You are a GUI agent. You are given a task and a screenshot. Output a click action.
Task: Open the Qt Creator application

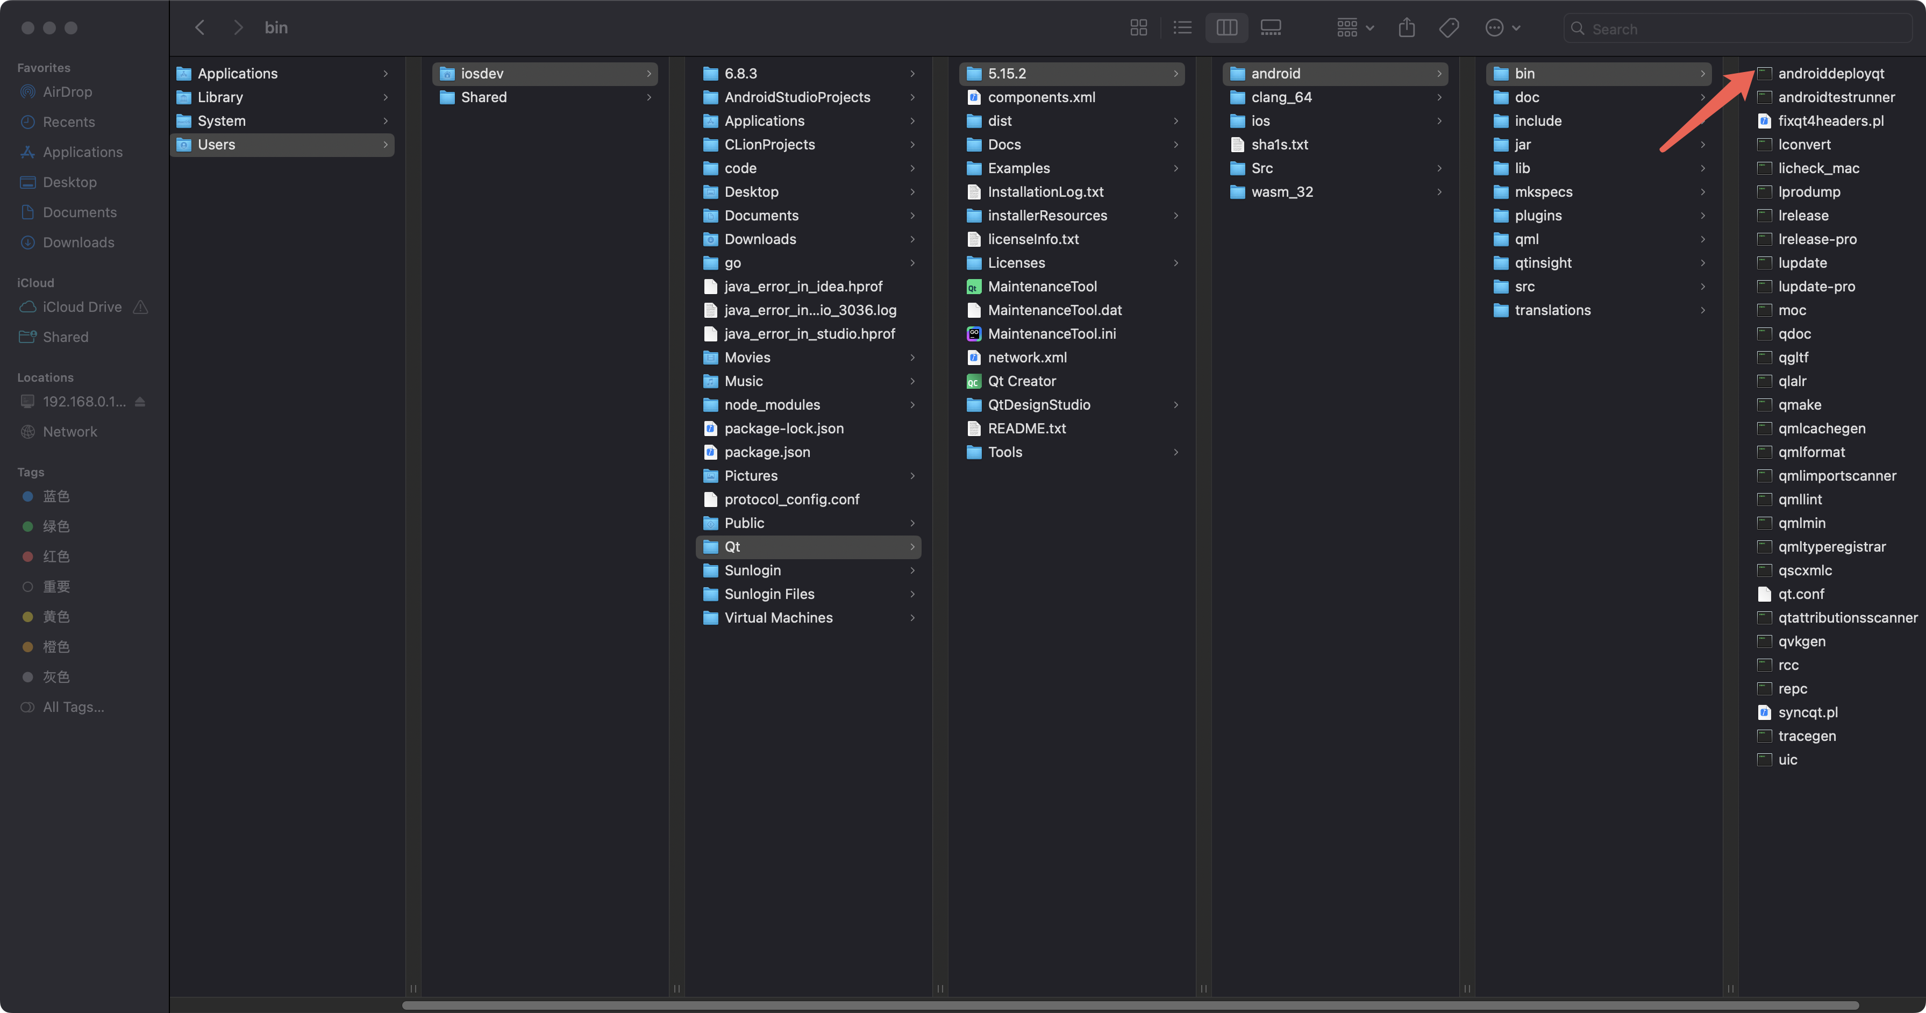point(1021,381)
